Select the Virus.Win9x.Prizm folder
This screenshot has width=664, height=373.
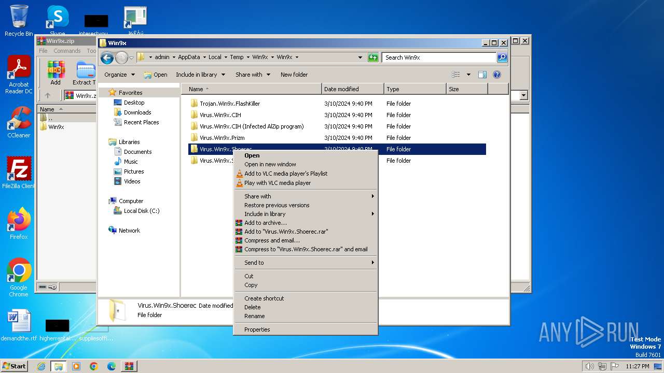222,138
